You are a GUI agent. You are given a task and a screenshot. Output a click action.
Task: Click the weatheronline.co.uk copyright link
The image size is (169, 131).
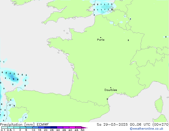click(x=147, y=129)
